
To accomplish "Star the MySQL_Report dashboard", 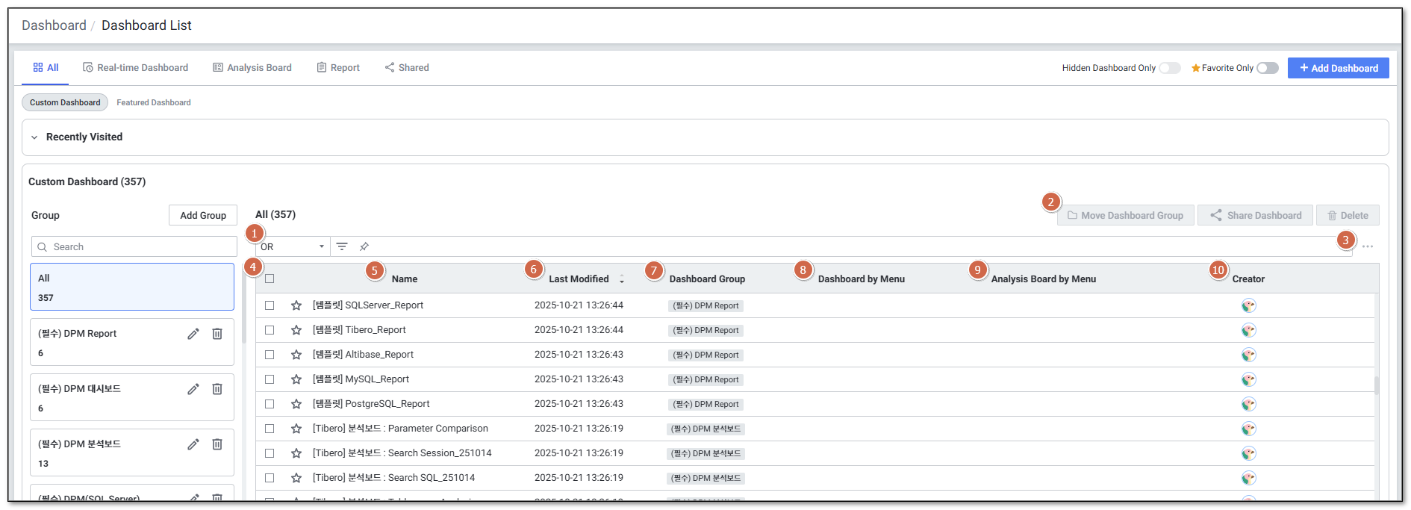I will point(296,379).
